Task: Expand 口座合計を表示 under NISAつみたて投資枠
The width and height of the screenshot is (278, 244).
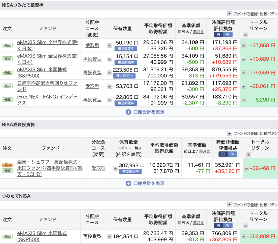Action: pyautogui.click(x=145, y=112)
